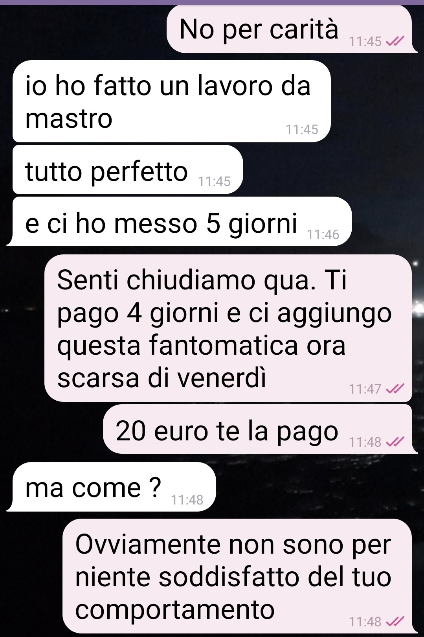Screen dimensions: 424x637
Task: Tap the 11:48 timestamp on "ma come ?"
Action: click(187, 500)
